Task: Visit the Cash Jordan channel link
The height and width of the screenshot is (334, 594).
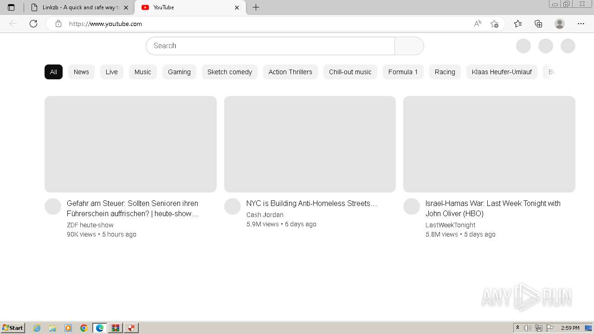Action: click(x=265, y=215)
